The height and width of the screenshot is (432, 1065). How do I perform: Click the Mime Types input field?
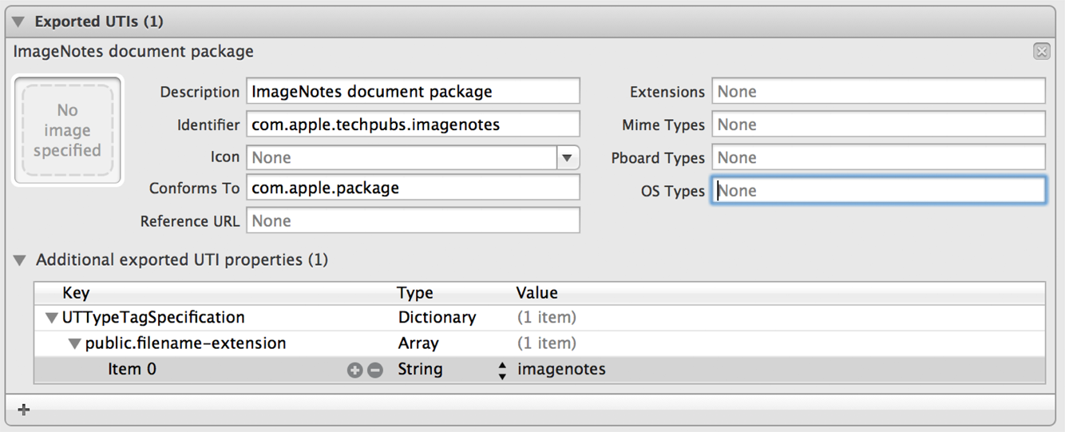[878, 125]
